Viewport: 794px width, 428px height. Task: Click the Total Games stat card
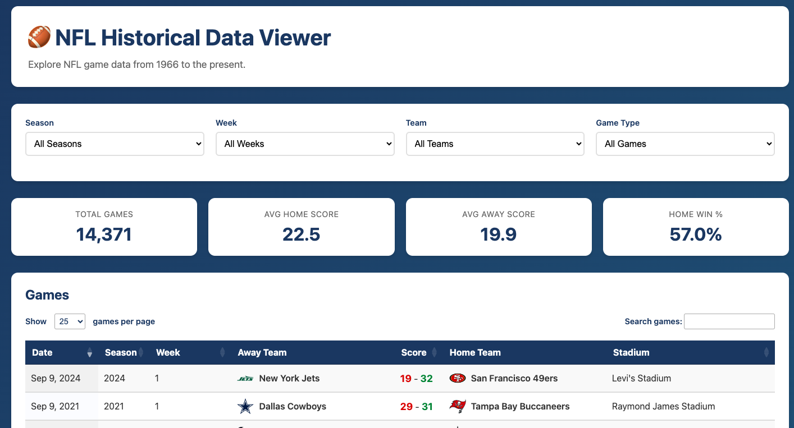click(104, 227)
